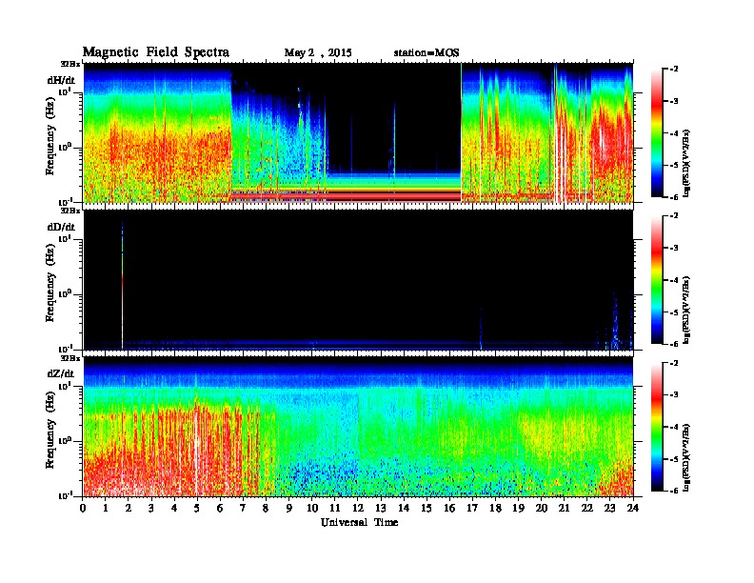The height and width of the screenshot is (583, 754).
Task: Click the red horizontal band at the bottom of dH/dt
Action: click(346, 196)
